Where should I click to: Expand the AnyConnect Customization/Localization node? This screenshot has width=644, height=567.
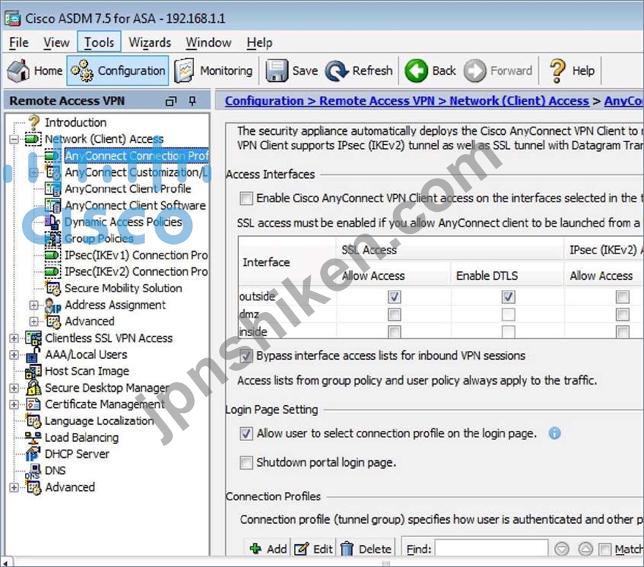34,172
